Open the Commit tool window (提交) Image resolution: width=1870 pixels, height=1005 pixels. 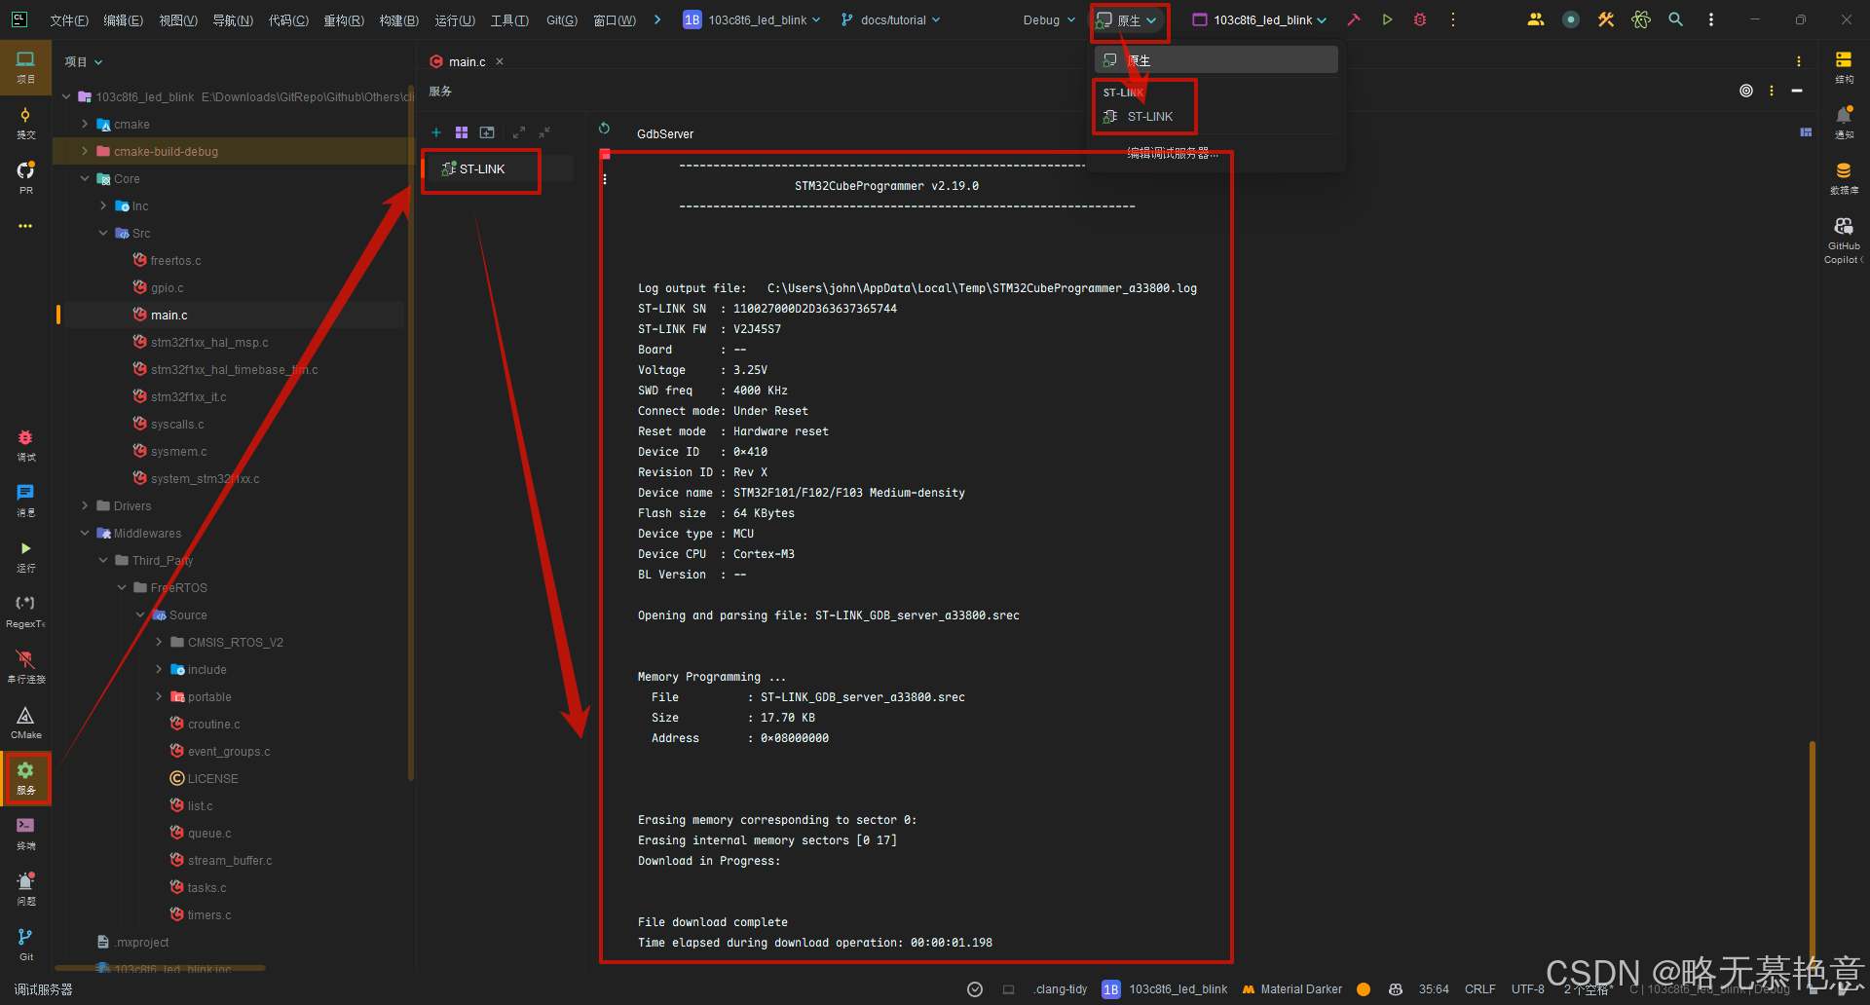pos(25,123)
